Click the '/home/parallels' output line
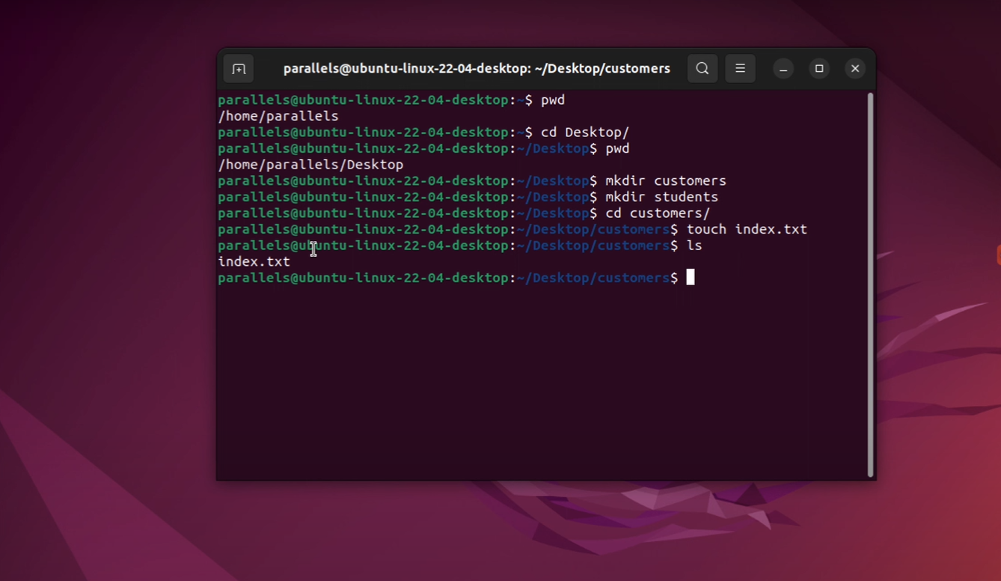 click(278, 116)
